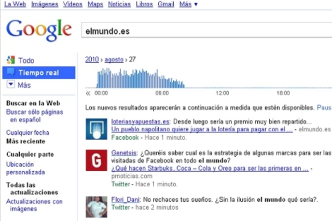Viewport: 332px width, 221px height.
Task: Open Genetsis author link
Action: click(x=124, y=153)
